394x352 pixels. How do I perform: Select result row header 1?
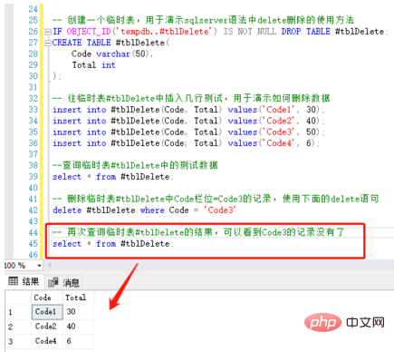18,312
